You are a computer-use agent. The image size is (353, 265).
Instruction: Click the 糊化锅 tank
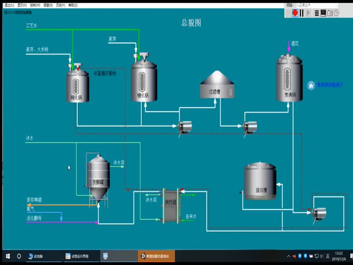tap(77, 85)
